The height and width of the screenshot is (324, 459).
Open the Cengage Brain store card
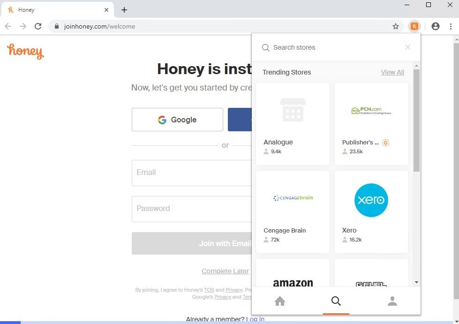(x=293, y=212)
